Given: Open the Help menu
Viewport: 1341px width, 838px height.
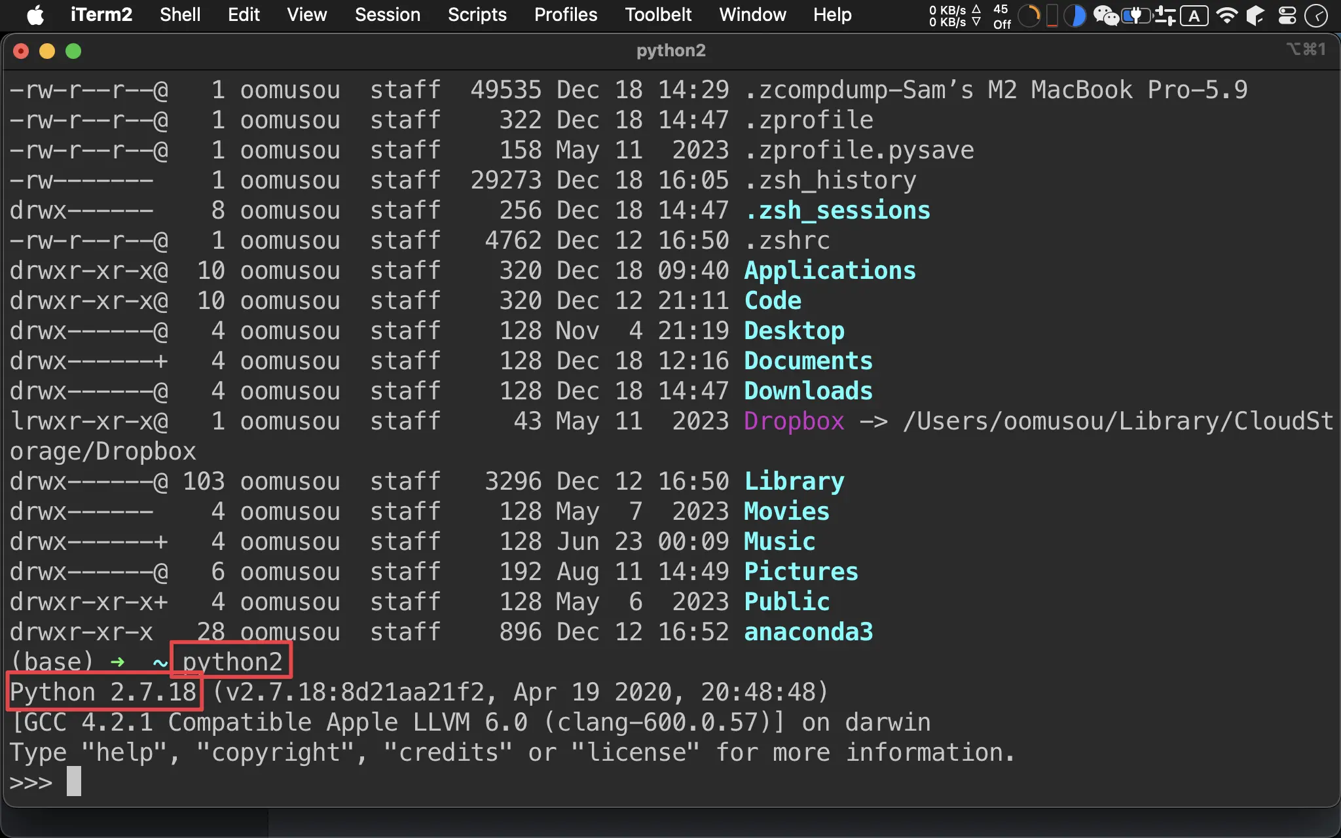Looking at the screenshot, I should [x=832, y=14].
